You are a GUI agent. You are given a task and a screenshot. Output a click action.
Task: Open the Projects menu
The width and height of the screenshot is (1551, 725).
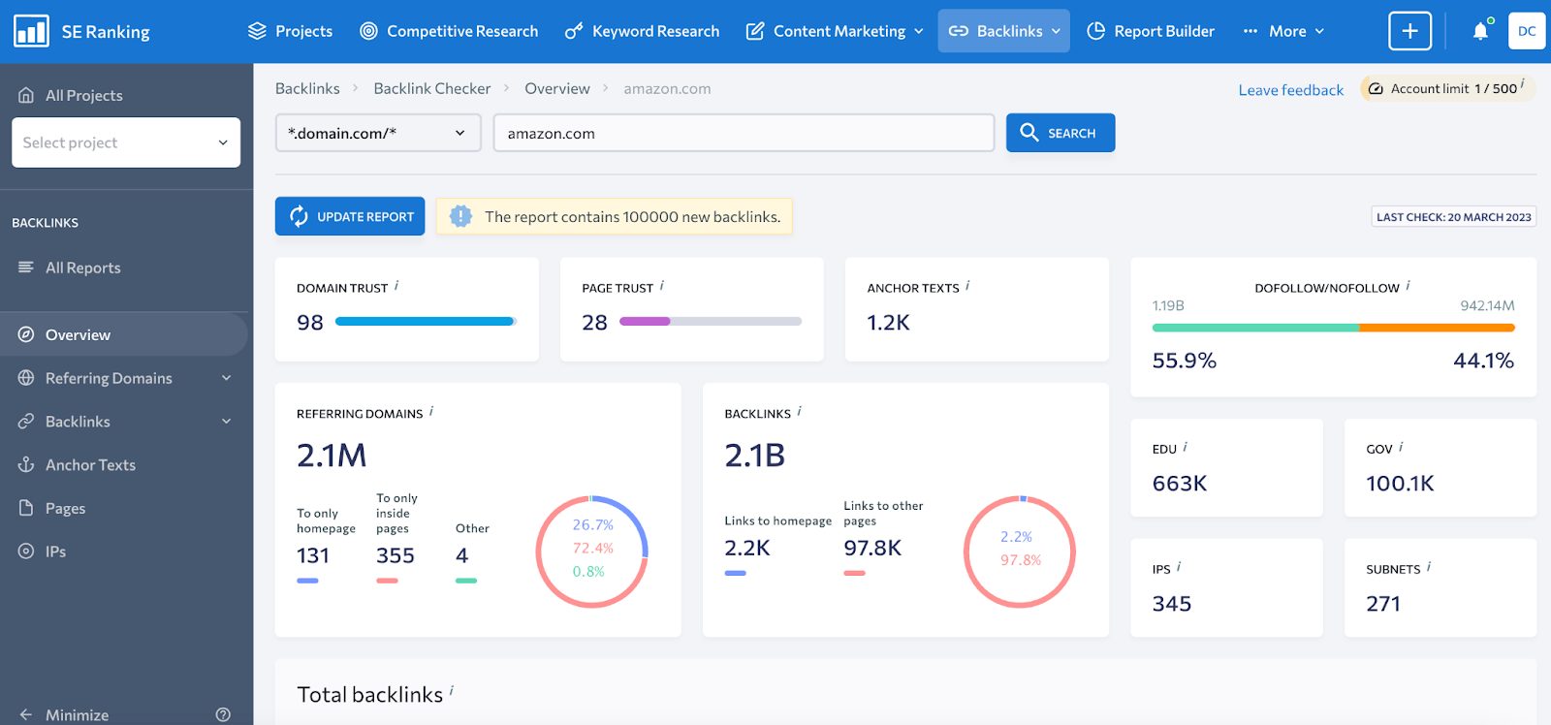coord(290,31)
